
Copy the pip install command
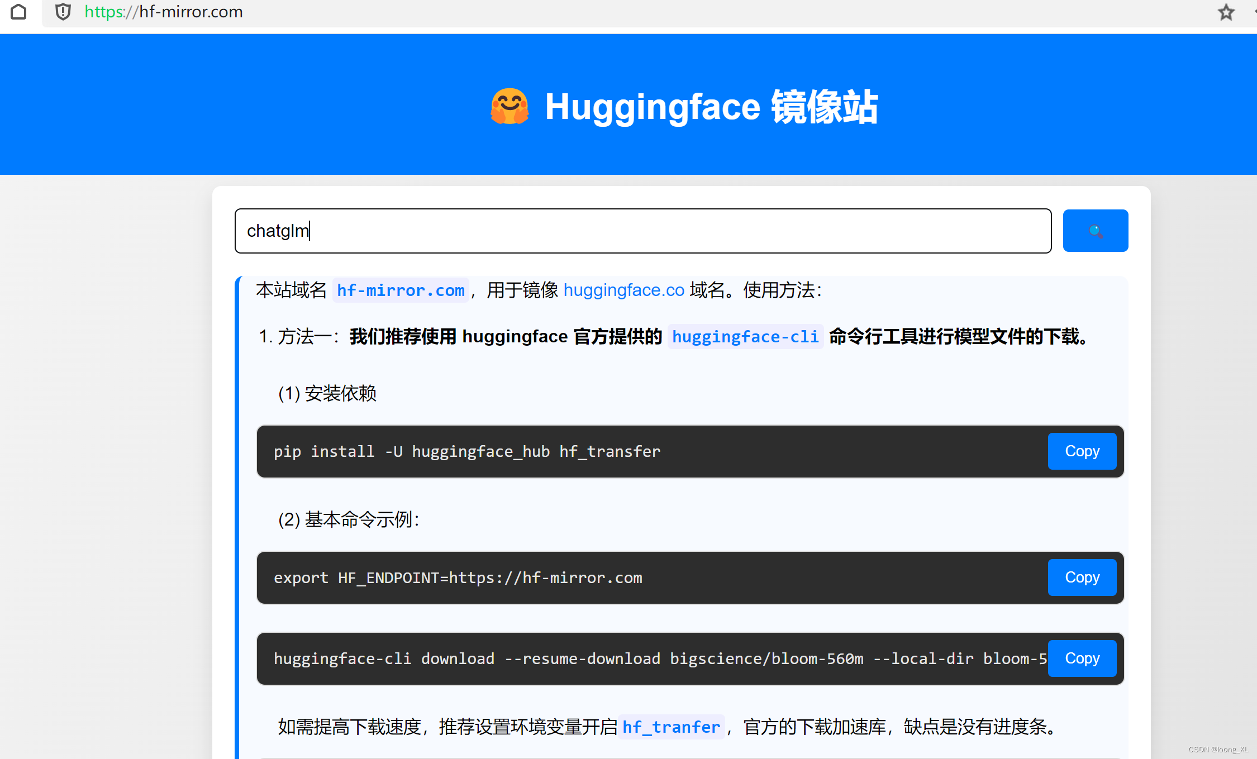pos(1081,451)
